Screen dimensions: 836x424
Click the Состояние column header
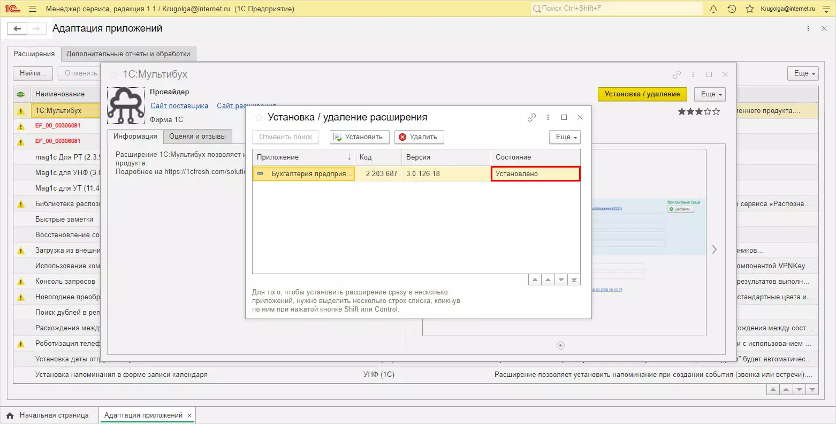coord(536,157)
